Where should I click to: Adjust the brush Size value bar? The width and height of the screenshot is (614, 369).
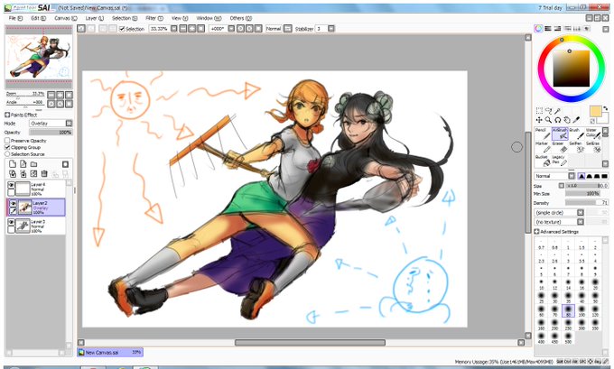coord(587,186)
